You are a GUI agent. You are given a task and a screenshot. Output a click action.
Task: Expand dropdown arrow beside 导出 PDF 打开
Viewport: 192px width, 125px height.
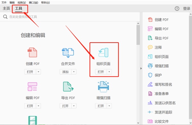point(74,106)
